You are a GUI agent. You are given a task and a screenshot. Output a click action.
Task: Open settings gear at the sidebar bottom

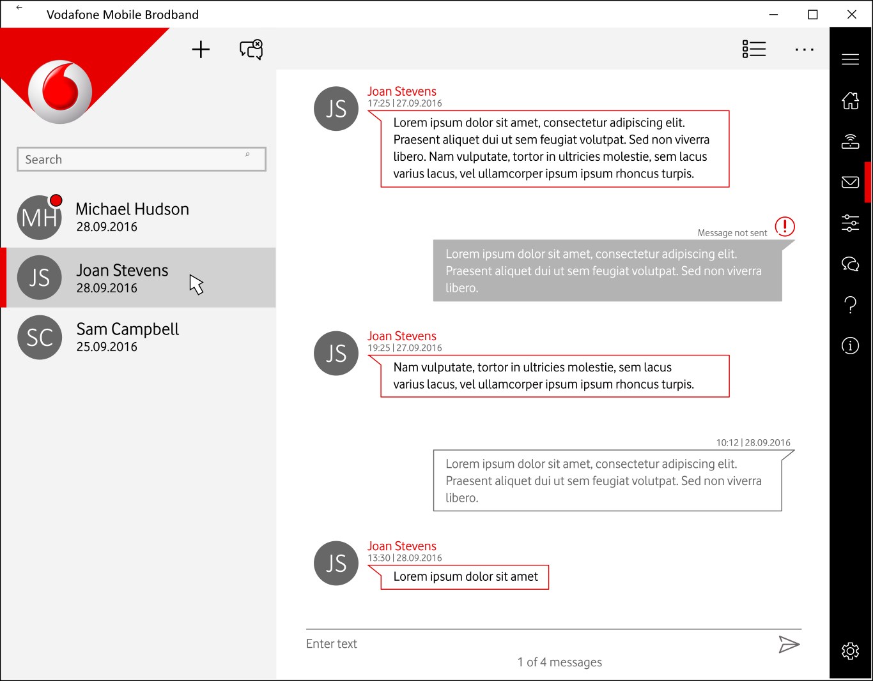point(850,650)
